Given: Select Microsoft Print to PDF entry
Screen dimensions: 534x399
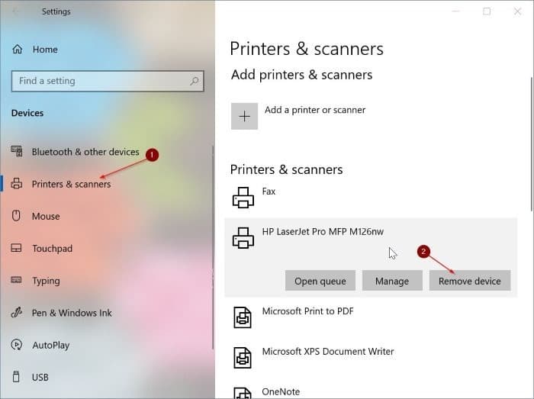Looking at the screenshot, I should (x=371, y=317).
